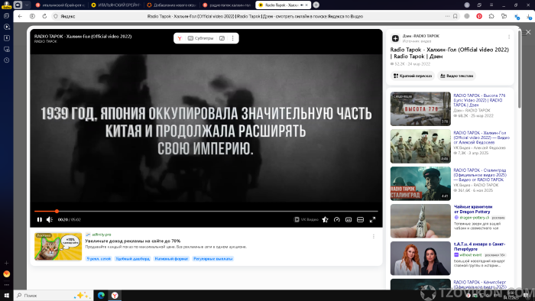Click 'Удобный дашборд' ad tag

[133, 259]
